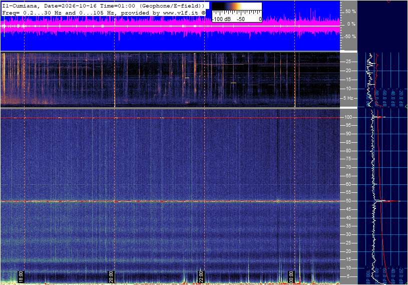Click the 100 Hz frequency axis label
The width and height of the screenshot is (408, 285).
click(x=348, y=117)
